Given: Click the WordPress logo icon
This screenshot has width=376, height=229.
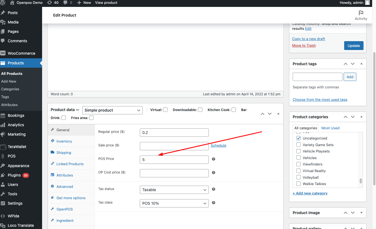Looking at the screenshot, I should point(3,3).
